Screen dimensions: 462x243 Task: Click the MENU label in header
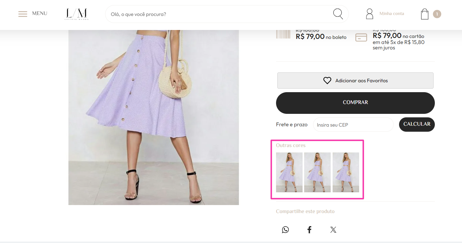40,13
